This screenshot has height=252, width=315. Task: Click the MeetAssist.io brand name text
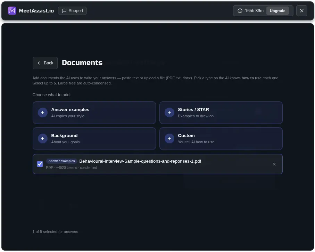(x=36, y=11)
